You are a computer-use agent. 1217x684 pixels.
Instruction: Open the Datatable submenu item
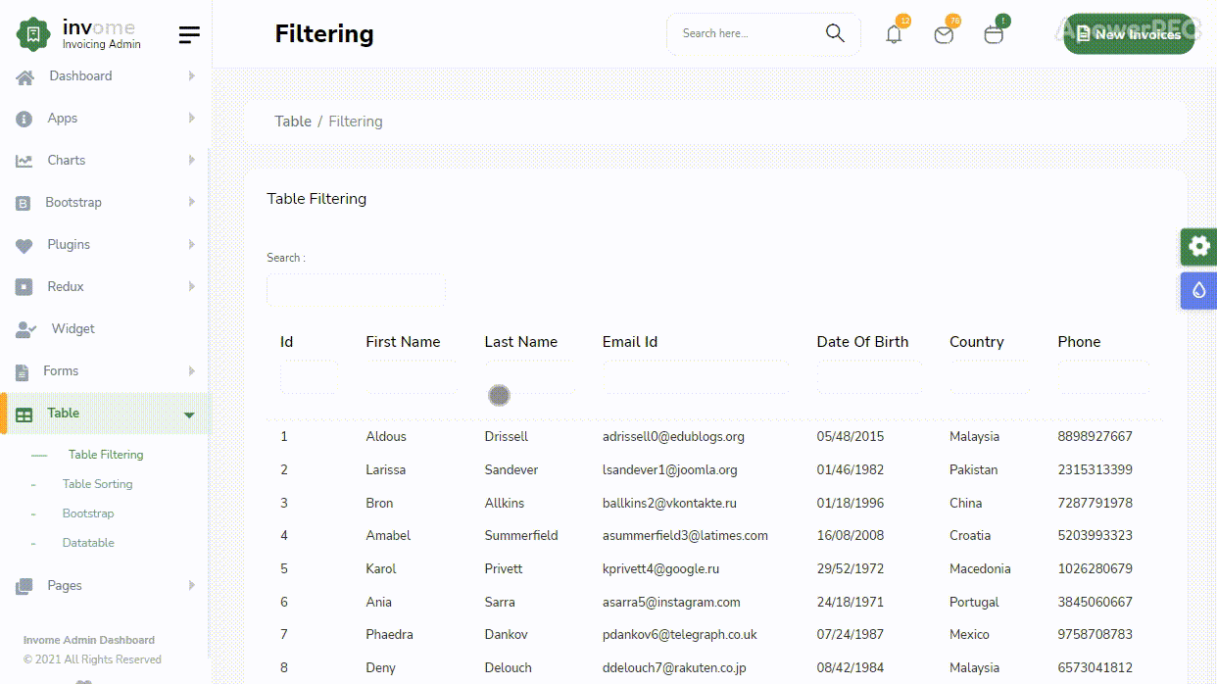[88, 543]
